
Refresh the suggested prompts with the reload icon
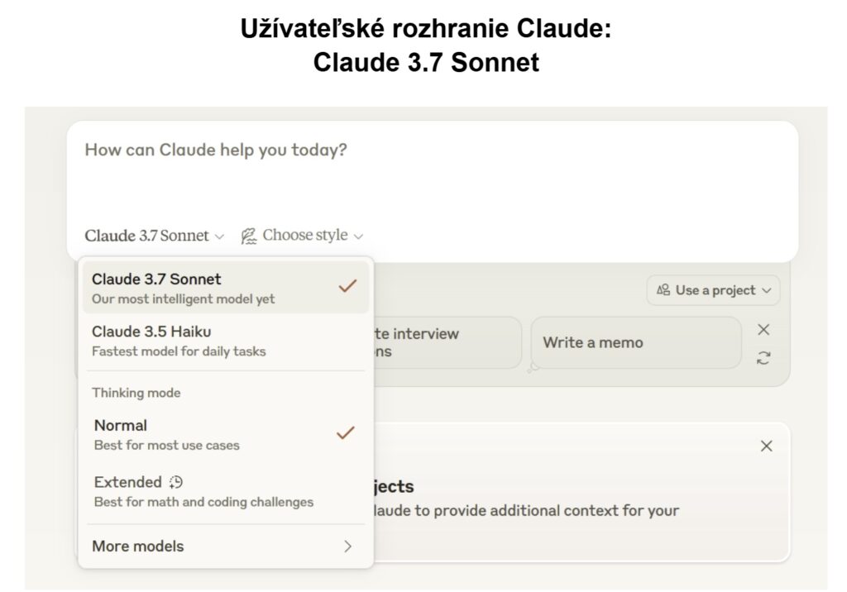(763, 357)
